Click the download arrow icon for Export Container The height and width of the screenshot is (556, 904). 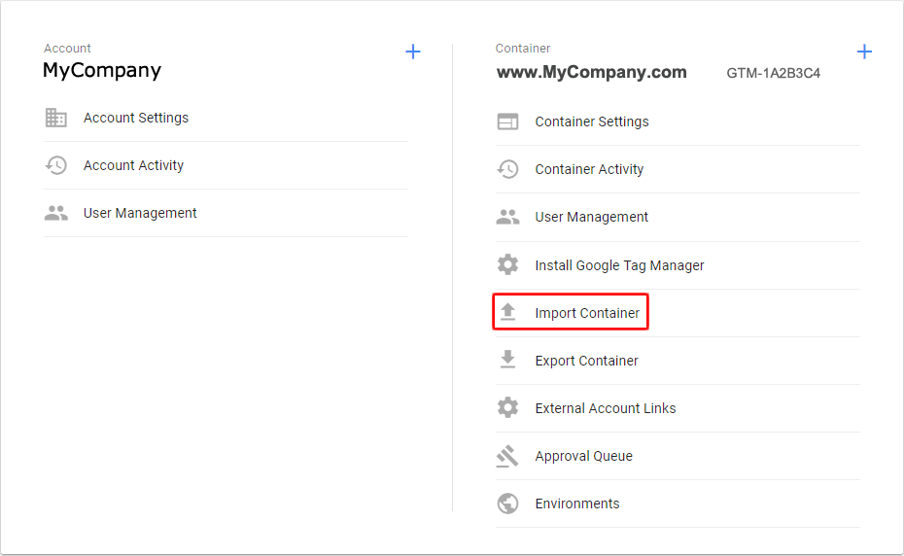(x=507, y=360)
